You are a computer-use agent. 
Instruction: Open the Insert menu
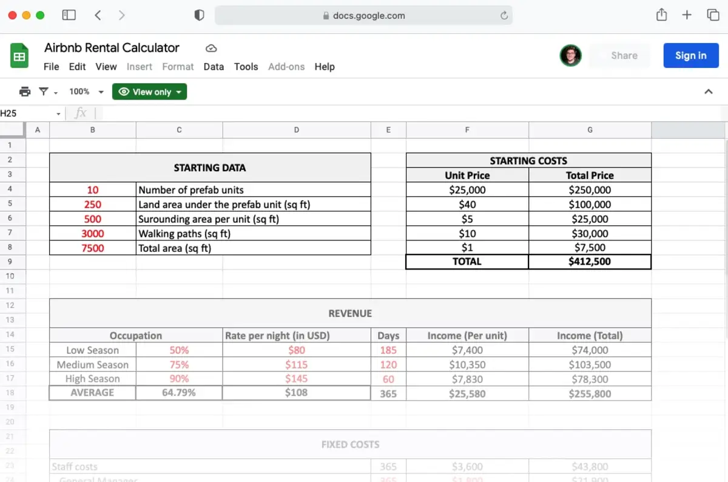(140, 67)
